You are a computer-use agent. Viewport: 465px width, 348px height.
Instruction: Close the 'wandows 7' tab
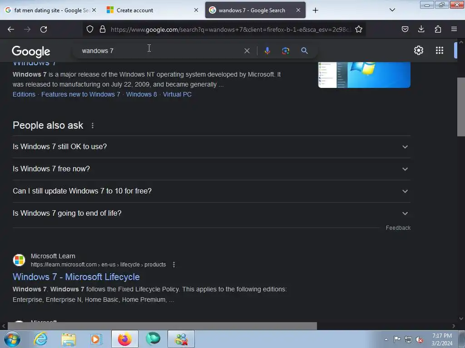click(298, 10)
